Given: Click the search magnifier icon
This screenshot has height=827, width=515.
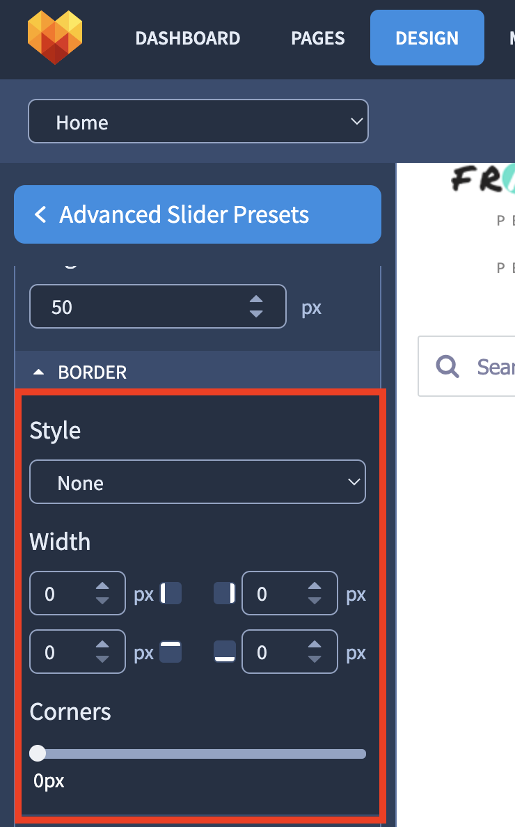Looking at the screenshot, I should coord(447,366).
